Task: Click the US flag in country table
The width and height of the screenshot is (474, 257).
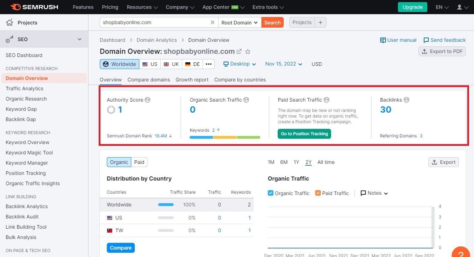Action: click(110, 218)
